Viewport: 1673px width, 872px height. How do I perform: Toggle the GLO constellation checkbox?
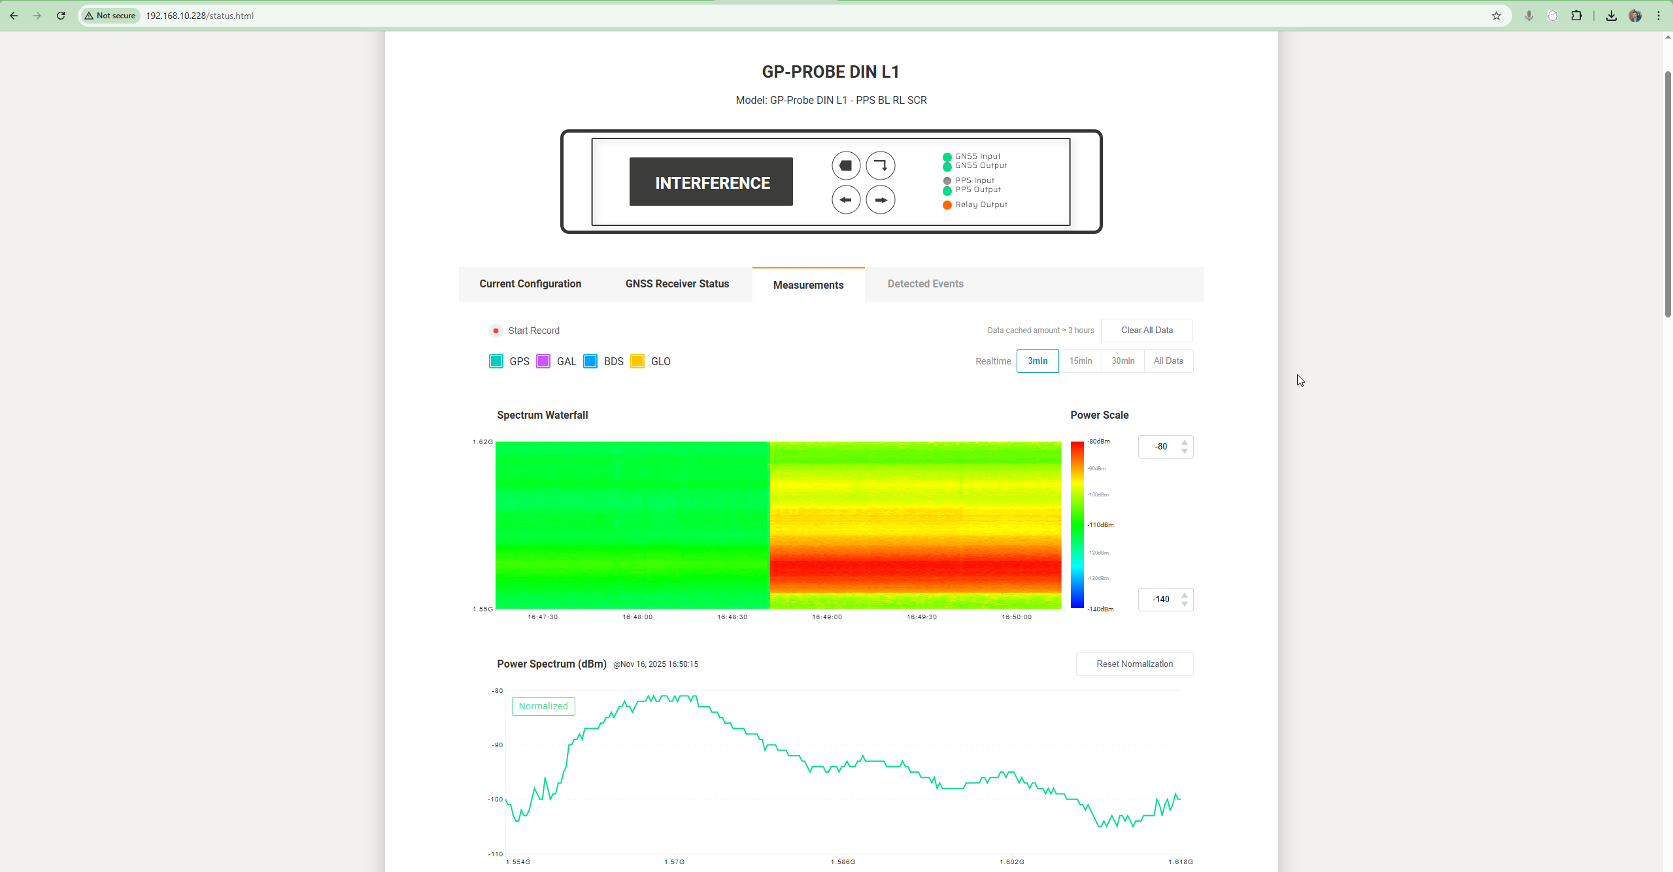pyautogui.click(x=637, y=361)
